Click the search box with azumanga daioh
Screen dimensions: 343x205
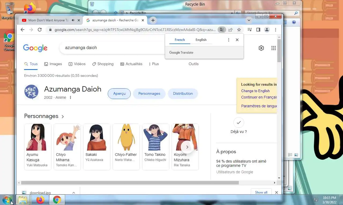(113, 48)
